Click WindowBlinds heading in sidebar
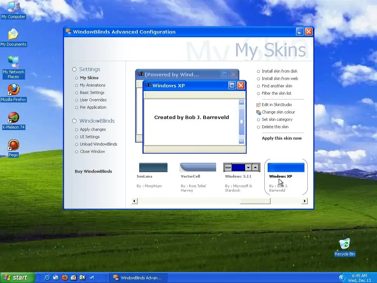377x283 pixels. click(x=97, y=121)
